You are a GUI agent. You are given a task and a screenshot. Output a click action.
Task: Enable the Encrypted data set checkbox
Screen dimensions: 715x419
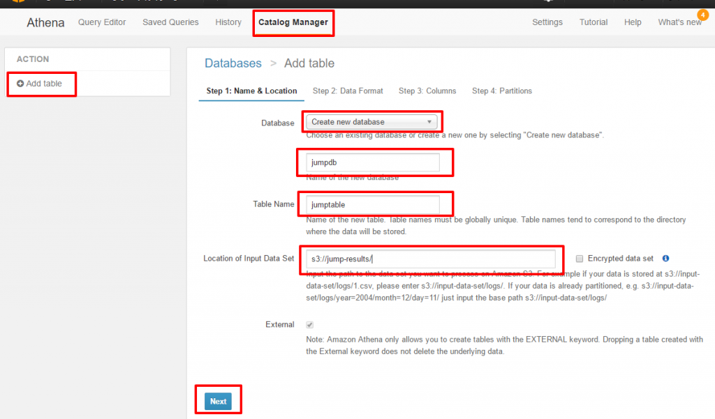(x=579, y=259)
